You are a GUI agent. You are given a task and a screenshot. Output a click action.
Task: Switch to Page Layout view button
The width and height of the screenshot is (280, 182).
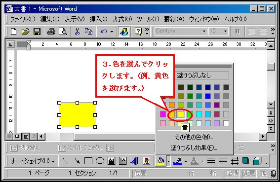(26, 137)
